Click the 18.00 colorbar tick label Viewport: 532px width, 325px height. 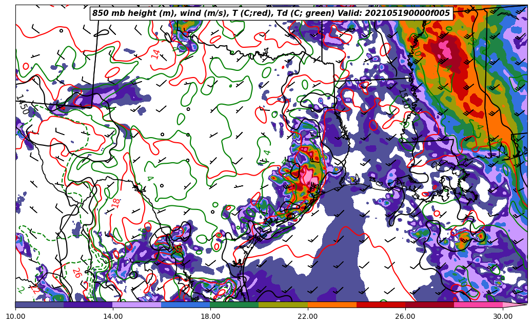pyautogui.click(x=210, y=316)
